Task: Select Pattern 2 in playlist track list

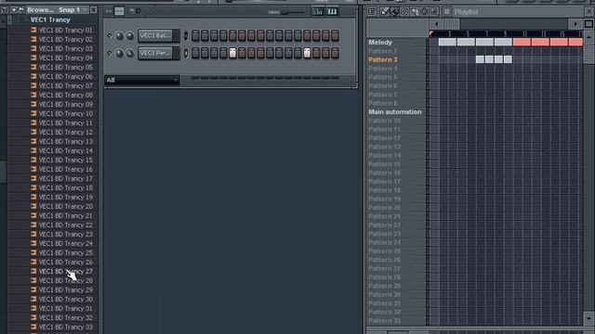Action: click(x=383, y=51)
